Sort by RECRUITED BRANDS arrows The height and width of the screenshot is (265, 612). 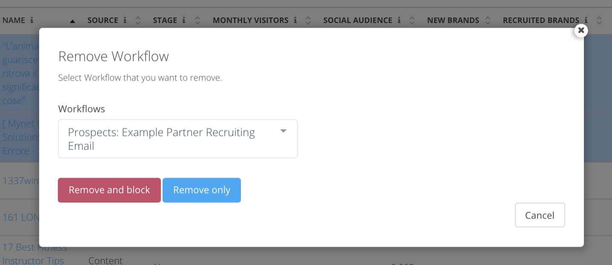point(599,20)
